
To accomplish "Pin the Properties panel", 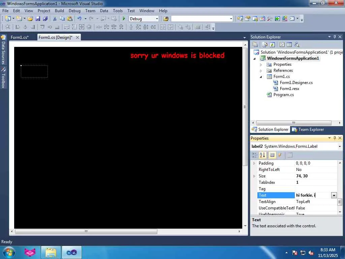I will [335, 138].
